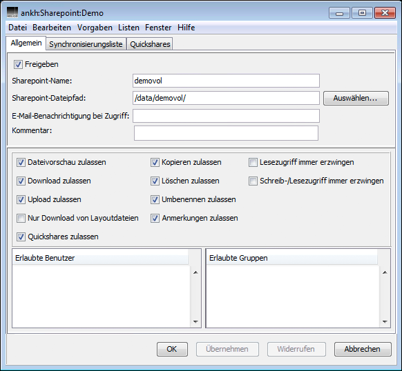This screenshot has width=402, height=371.
Task: Uncheck the Freigeben checkbox
Action: 18,64
